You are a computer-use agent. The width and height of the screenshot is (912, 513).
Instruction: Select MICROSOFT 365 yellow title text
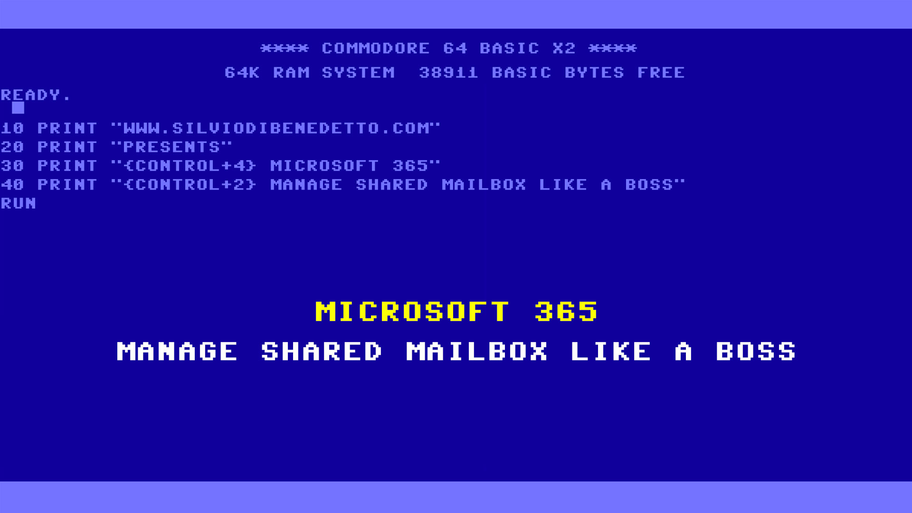click(x=456, y=312)
